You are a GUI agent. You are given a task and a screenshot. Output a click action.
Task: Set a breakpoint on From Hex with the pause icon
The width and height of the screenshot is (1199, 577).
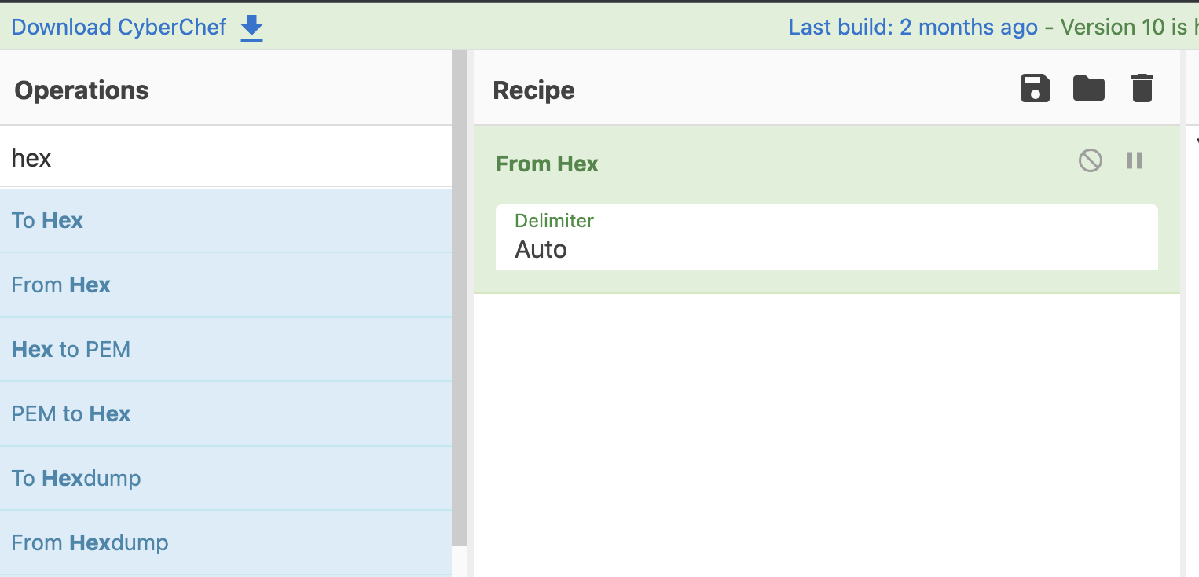coord(1135,160)
